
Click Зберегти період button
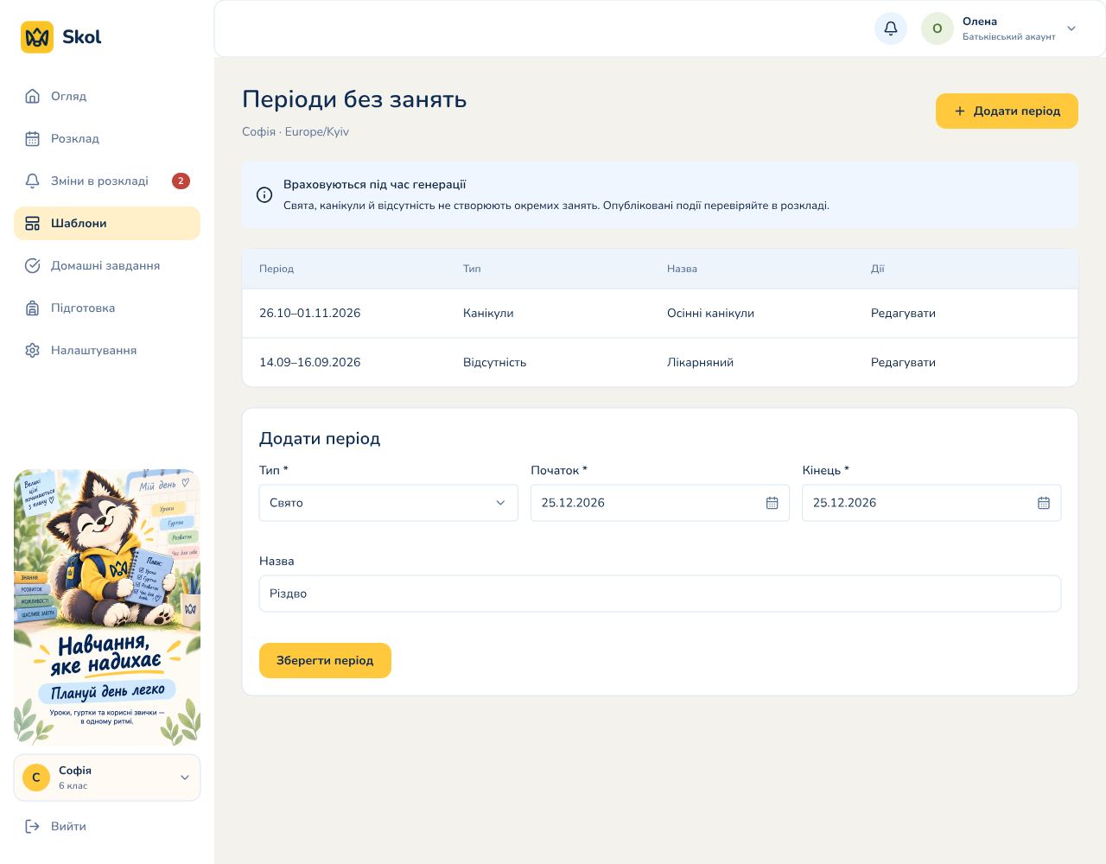(325, 660)
